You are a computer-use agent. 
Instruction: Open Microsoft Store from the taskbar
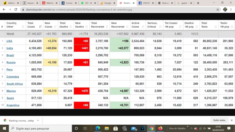116,128
